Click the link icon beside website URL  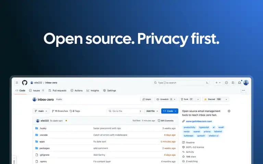(183, 121)
